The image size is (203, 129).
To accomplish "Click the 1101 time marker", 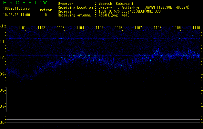I will 22,28.
